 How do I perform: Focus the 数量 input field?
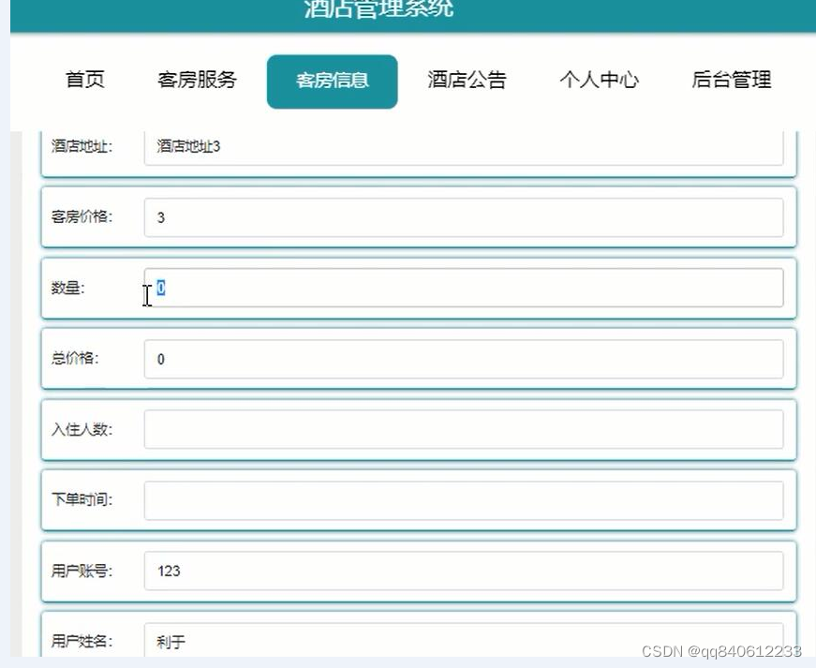[x=464, y=288]
